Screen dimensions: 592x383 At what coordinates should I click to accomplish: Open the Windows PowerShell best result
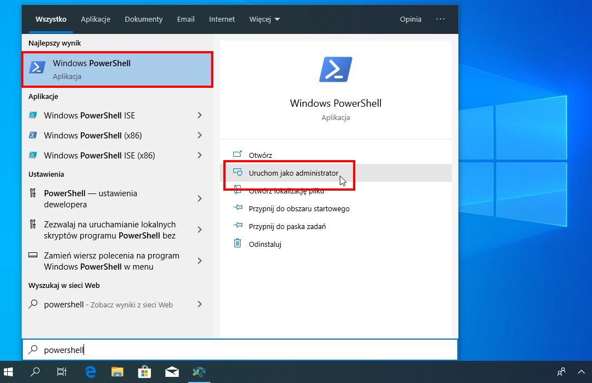coord(118,69)
